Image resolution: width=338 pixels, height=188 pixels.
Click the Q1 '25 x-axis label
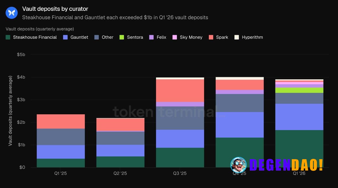tap(61, 173)
